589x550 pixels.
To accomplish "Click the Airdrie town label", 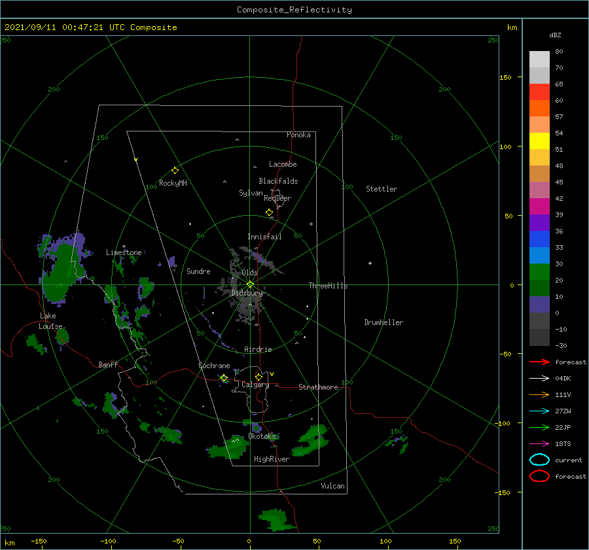I will point(258,349).
